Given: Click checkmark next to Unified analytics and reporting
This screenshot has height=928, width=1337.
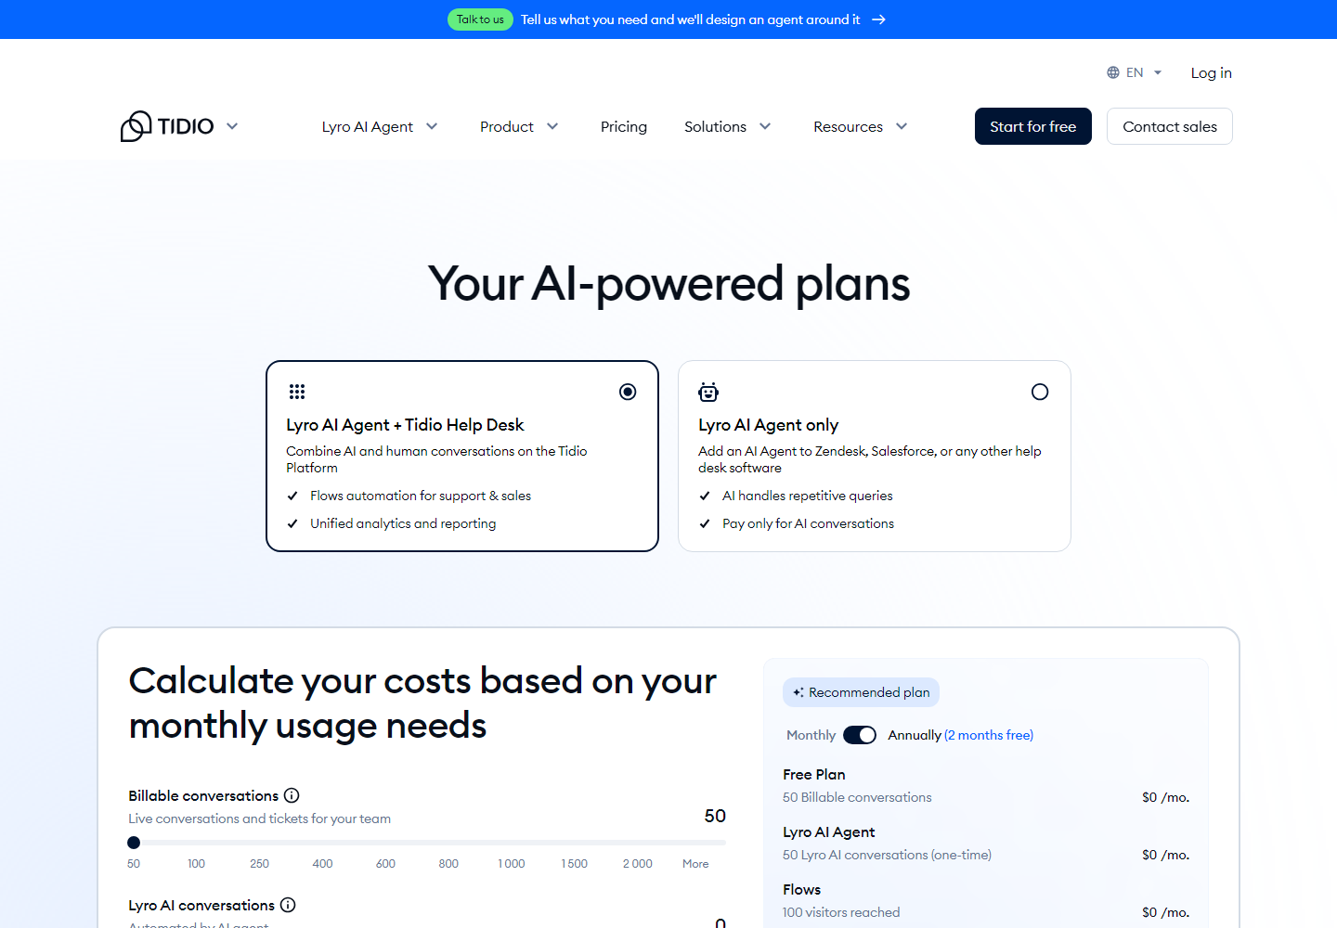Looking at the screenshot, I should pyautogui.click(x=292, y=523).
